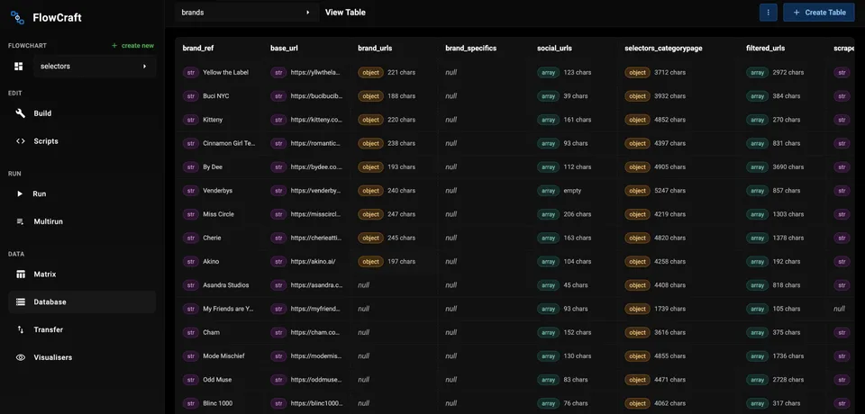Click the Transfer arrows icon

(21, 329)
